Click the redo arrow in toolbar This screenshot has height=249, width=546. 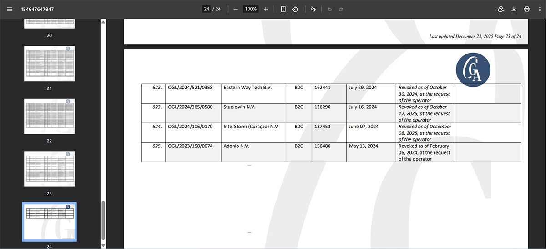tap(341, 9)
